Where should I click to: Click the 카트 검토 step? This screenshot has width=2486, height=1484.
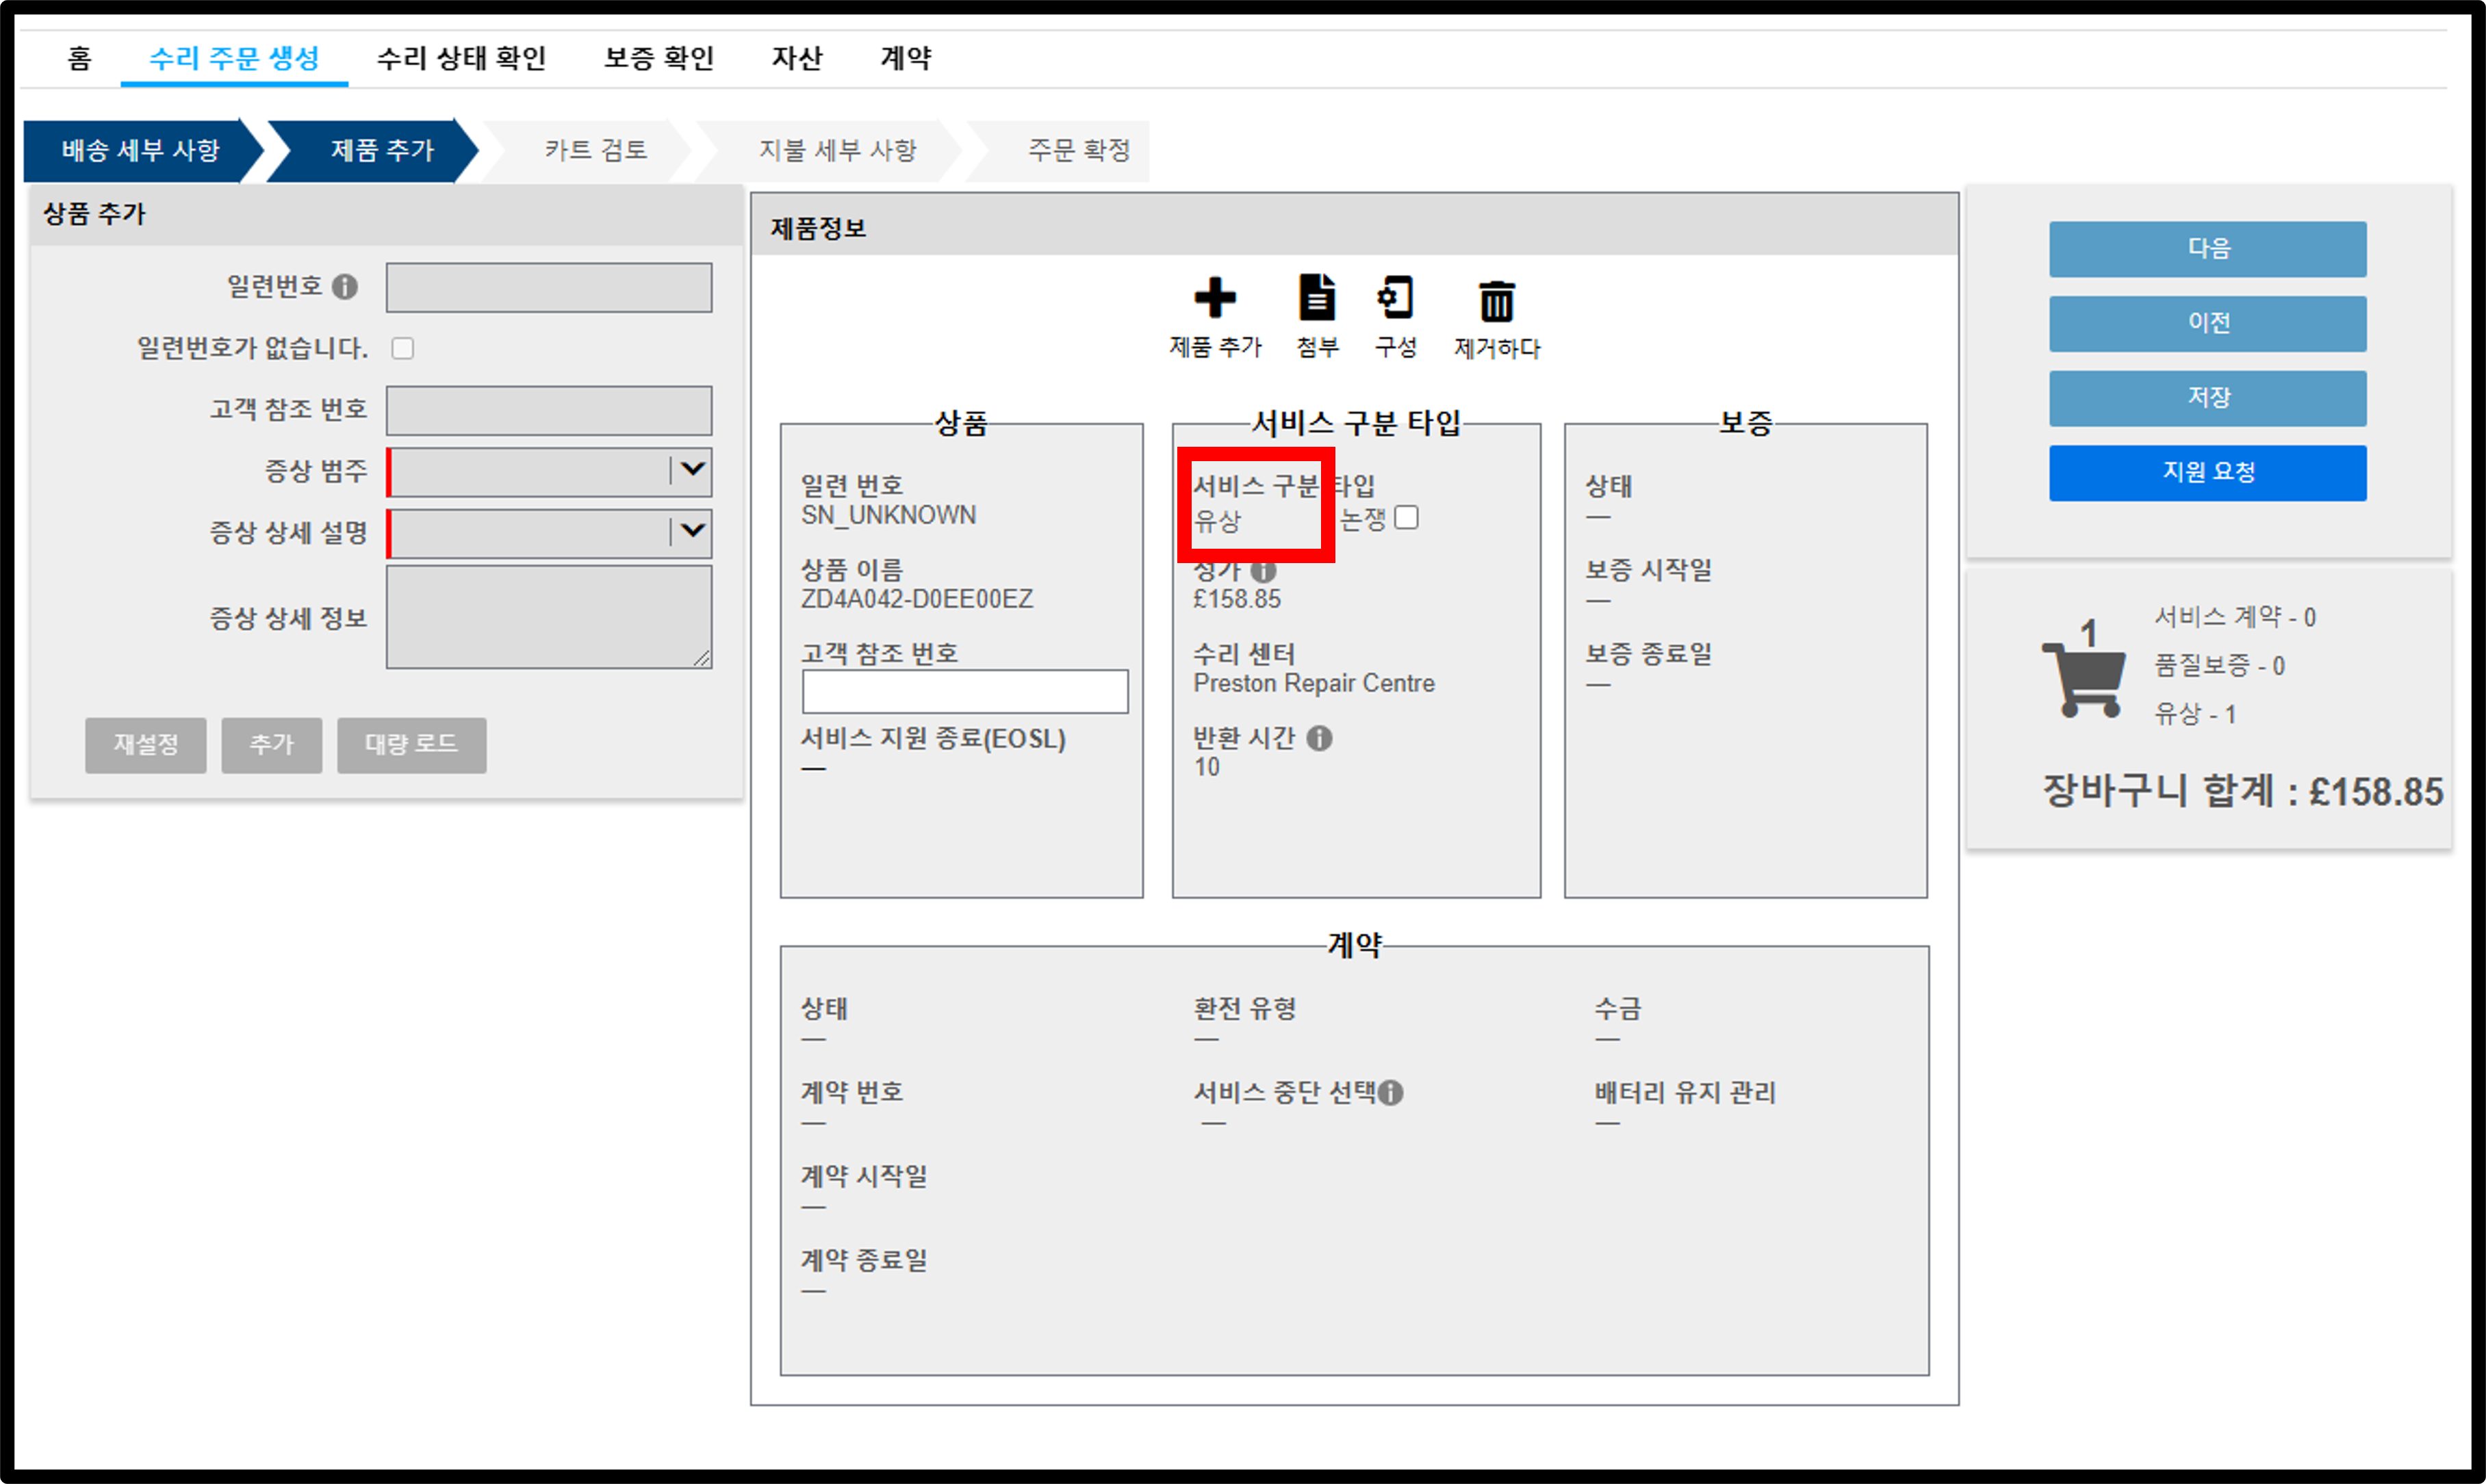[x=595, y=150]
